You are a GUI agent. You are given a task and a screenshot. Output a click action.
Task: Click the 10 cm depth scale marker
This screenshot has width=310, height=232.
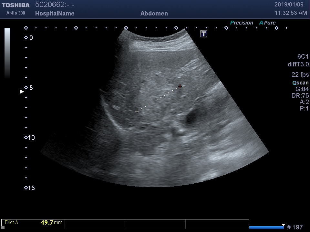(26, 138)
